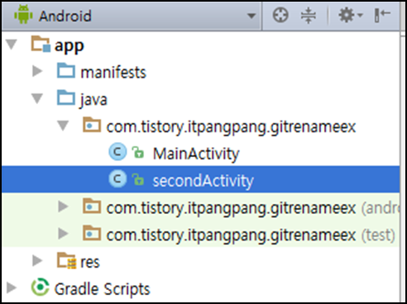Click the androidTest package folder icon

coord(92,206)
